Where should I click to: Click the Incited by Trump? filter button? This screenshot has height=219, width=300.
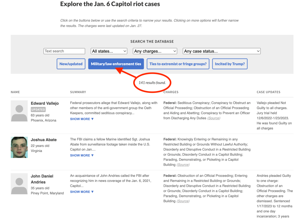pos(230,64)
